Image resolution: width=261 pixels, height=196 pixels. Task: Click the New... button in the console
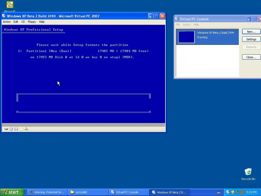click(x=251, y=32)
